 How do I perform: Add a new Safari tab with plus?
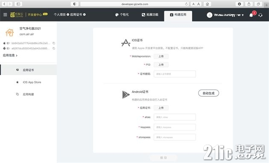tap(266, 5)
